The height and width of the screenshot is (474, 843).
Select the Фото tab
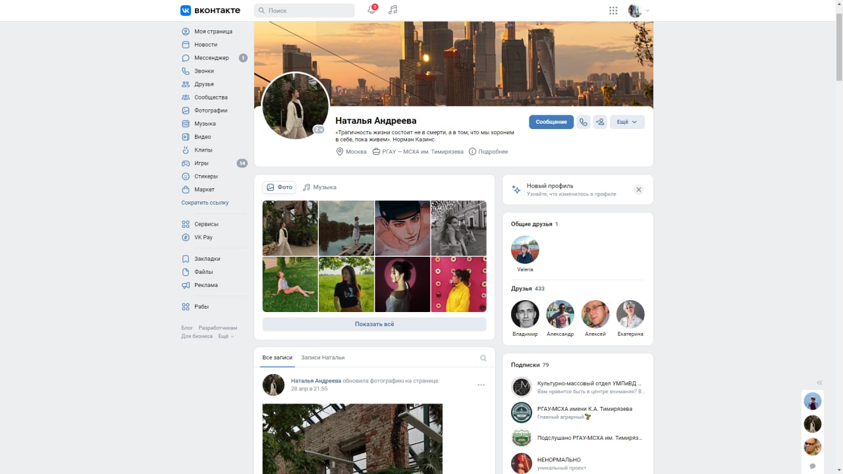(x=279, y=188)
